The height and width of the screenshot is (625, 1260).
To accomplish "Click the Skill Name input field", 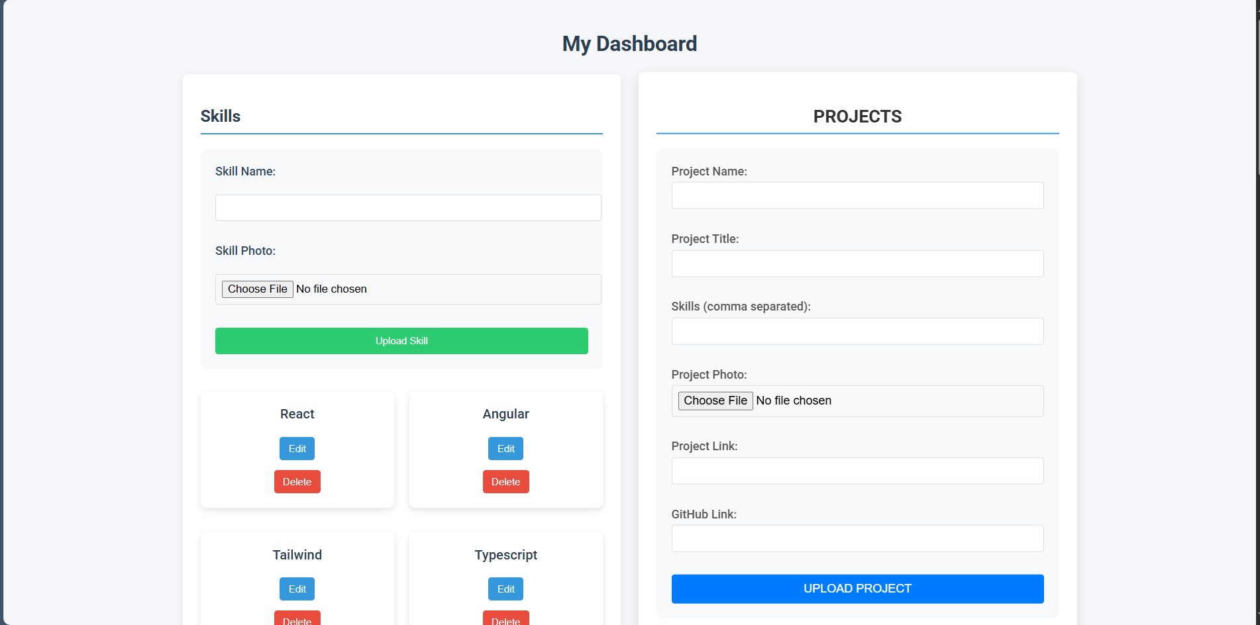I will (407, 207).
